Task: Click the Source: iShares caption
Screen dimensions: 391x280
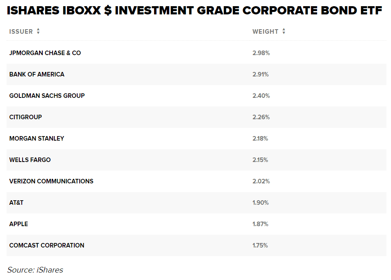Action: click(x=35, y=270)
